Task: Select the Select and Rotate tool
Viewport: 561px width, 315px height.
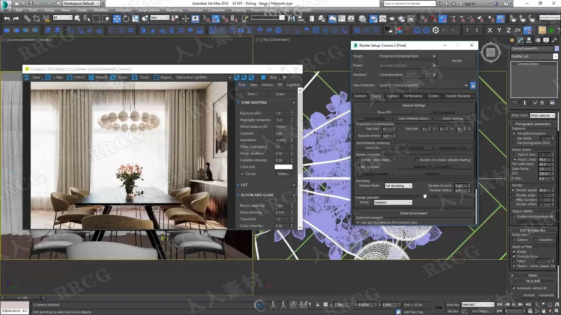Action: coord(126,19)
